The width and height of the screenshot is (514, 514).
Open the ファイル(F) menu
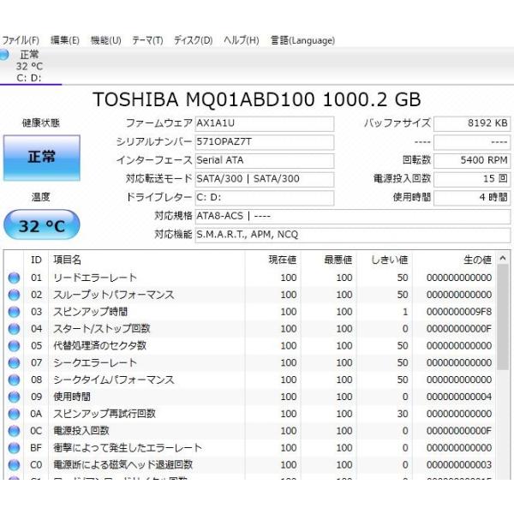pyautogui.click(x=21, y=40)
